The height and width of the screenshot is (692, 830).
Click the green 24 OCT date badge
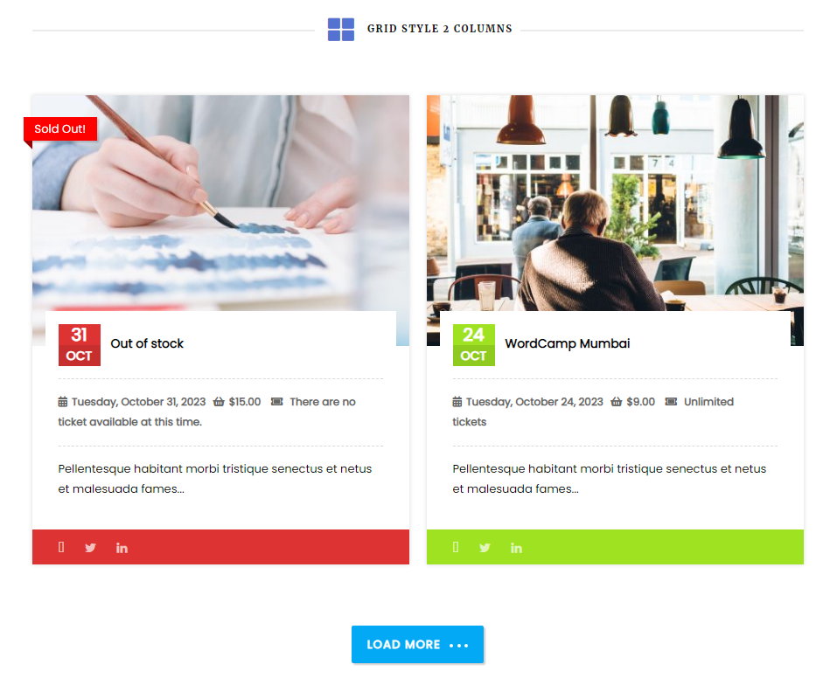474,345
